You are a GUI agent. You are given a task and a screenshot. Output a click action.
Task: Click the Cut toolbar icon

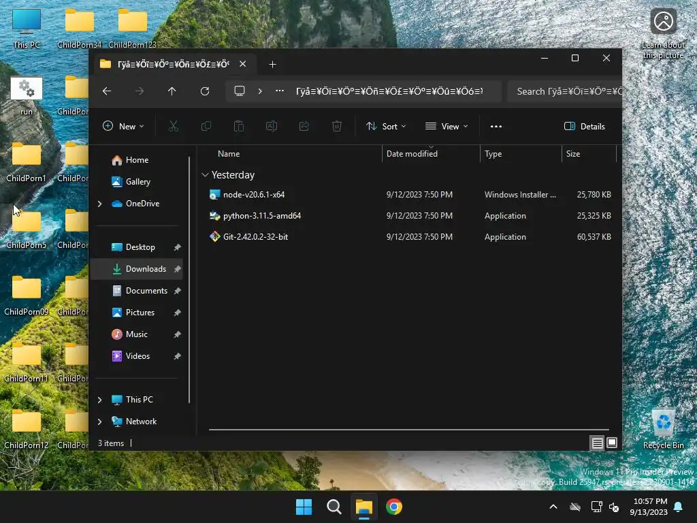pos(174,126)
